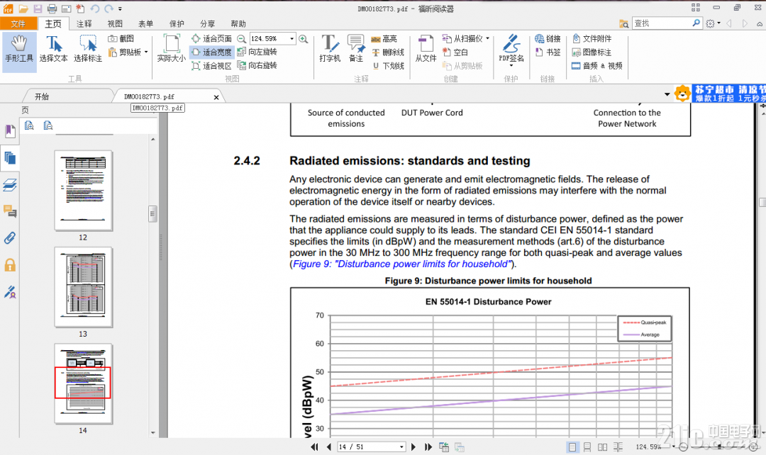The width and height of the screenshot is (766, 455).
Task: Switch to continuous page display mode
Action: (x=587, y=446)
